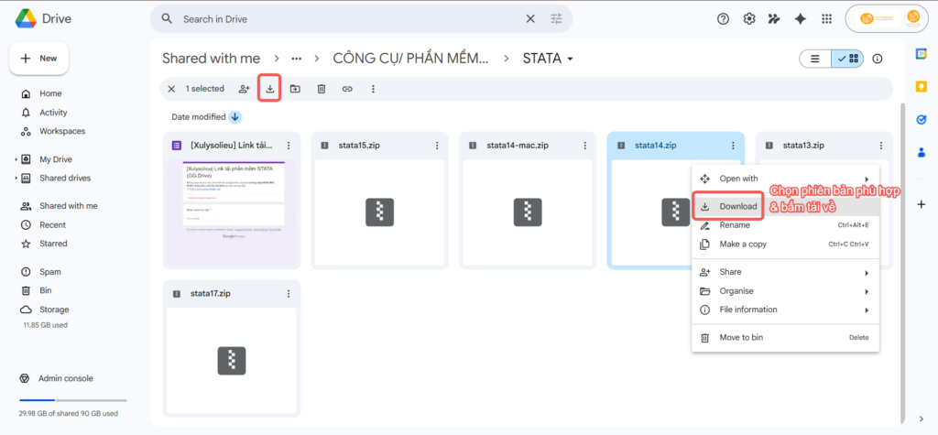The image size is (938, 435).
Task: Open Recent in the sidebar
Action: pos(52,225)
